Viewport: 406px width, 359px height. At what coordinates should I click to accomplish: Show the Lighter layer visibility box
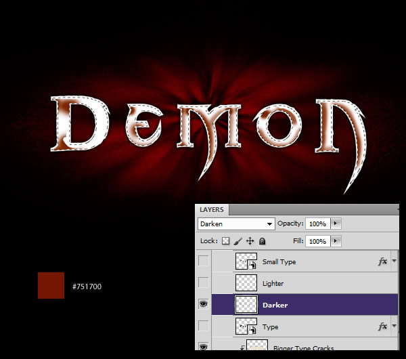(x=203, y=282)
